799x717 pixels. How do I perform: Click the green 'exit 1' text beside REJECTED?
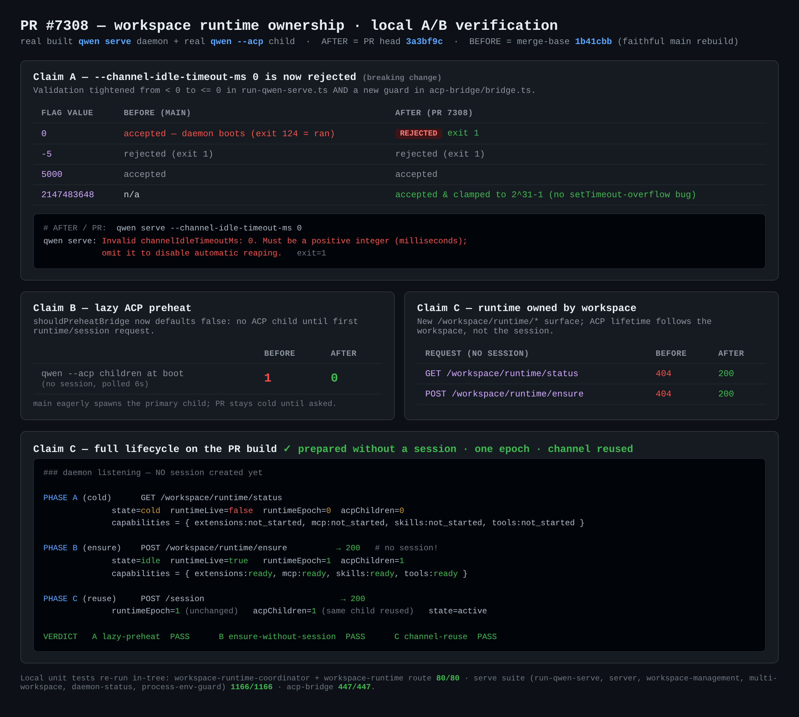463,133
